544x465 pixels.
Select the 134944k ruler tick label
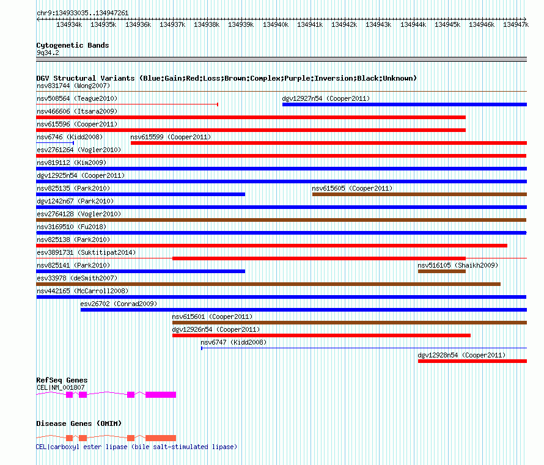413,24
